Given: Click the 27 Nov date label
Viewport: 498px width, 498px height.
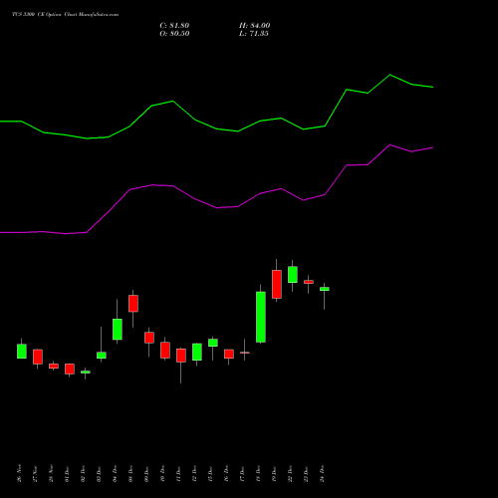Looking at the screenshot, I should (x=35, y=473).
